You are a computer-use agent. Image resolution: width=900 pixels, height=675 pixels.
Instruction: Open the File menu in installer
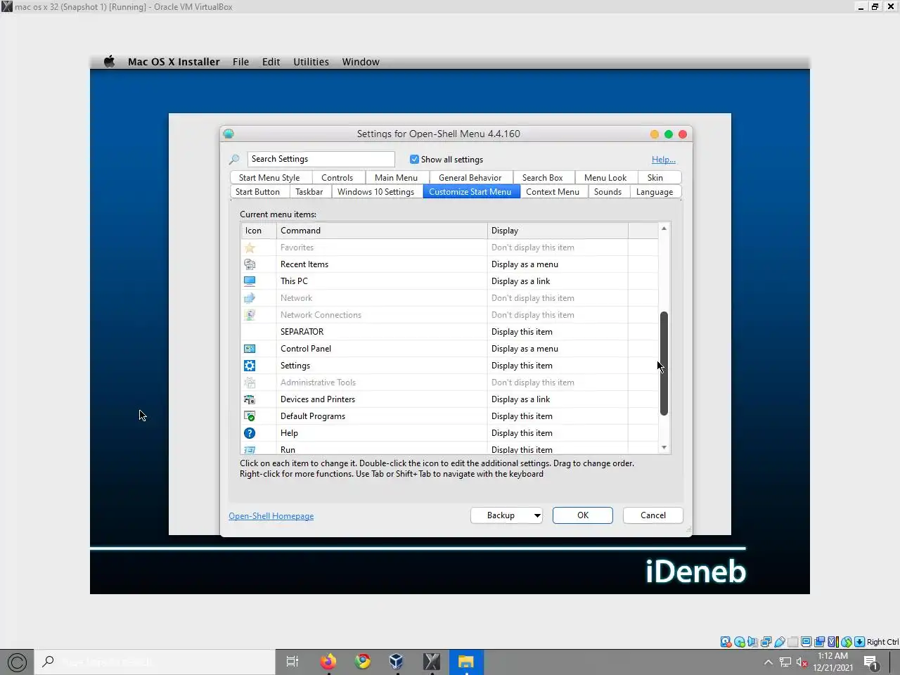(241, 62)
